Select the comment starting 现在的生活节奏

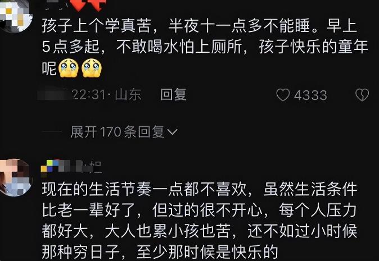[x=200, y=221]
